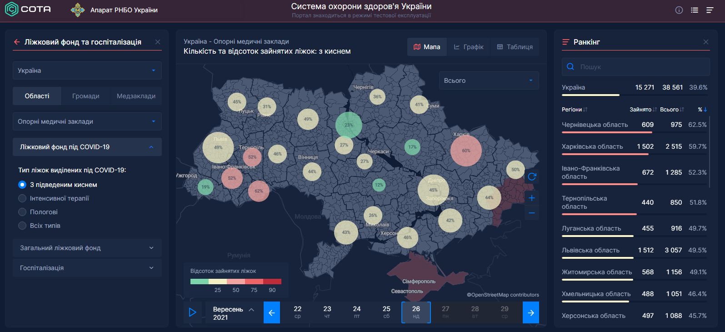725x332 pixels.
Task: Expand the Загальний ліжковий фонд section
Action: pos(87,248)
